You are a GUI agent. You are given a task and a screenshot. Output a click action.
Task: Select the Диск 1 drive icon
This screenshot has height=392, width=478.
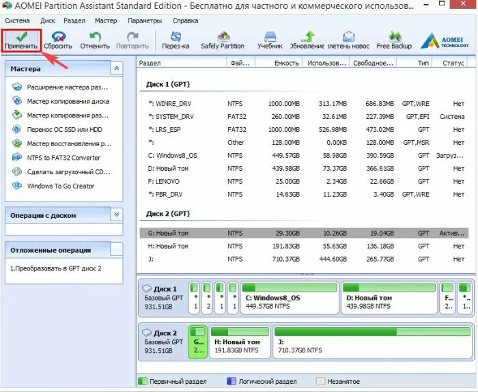pyautogui.click(x=147, y=288)
